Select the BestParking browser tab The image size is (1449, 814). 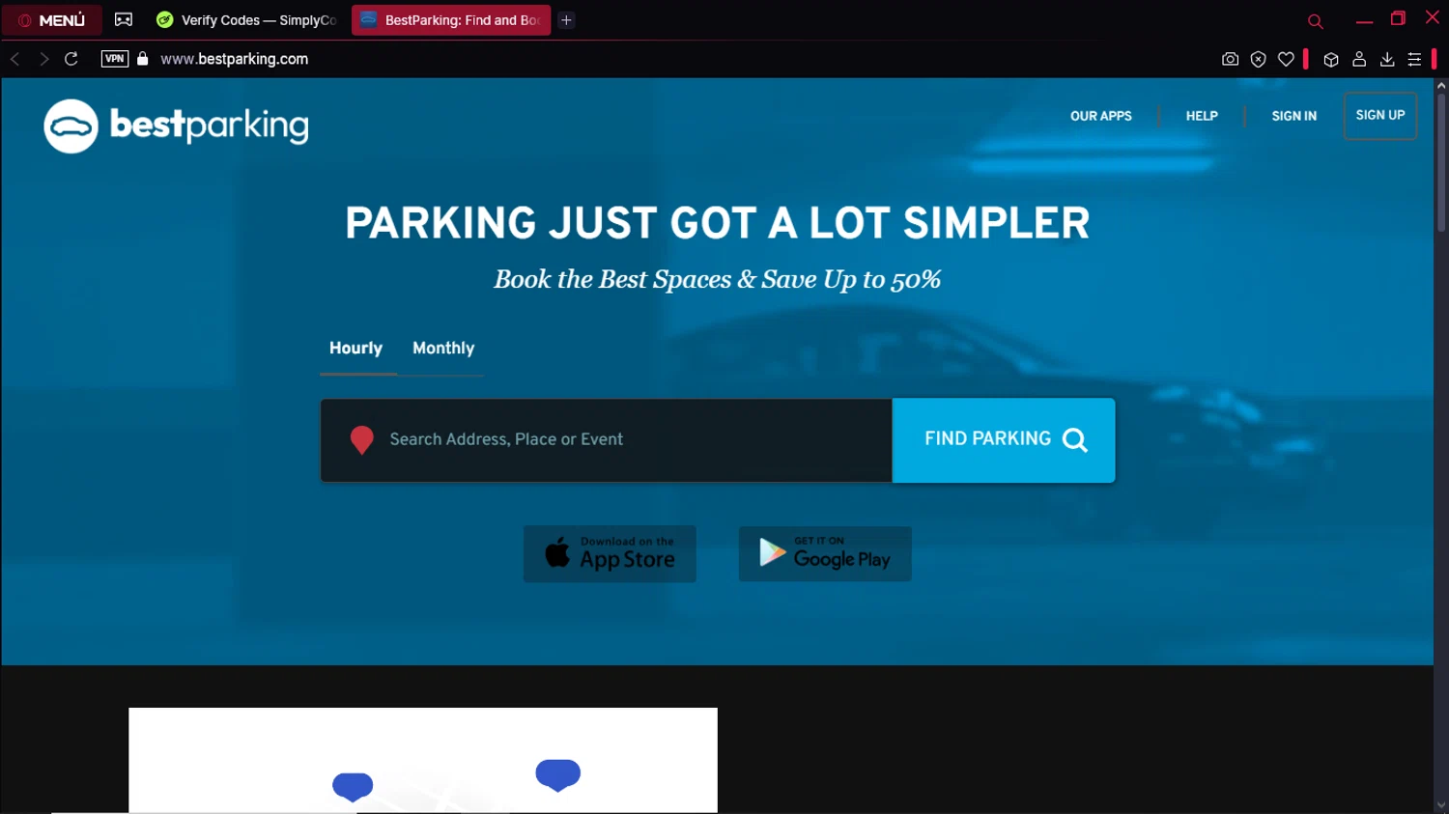point(451,20)
